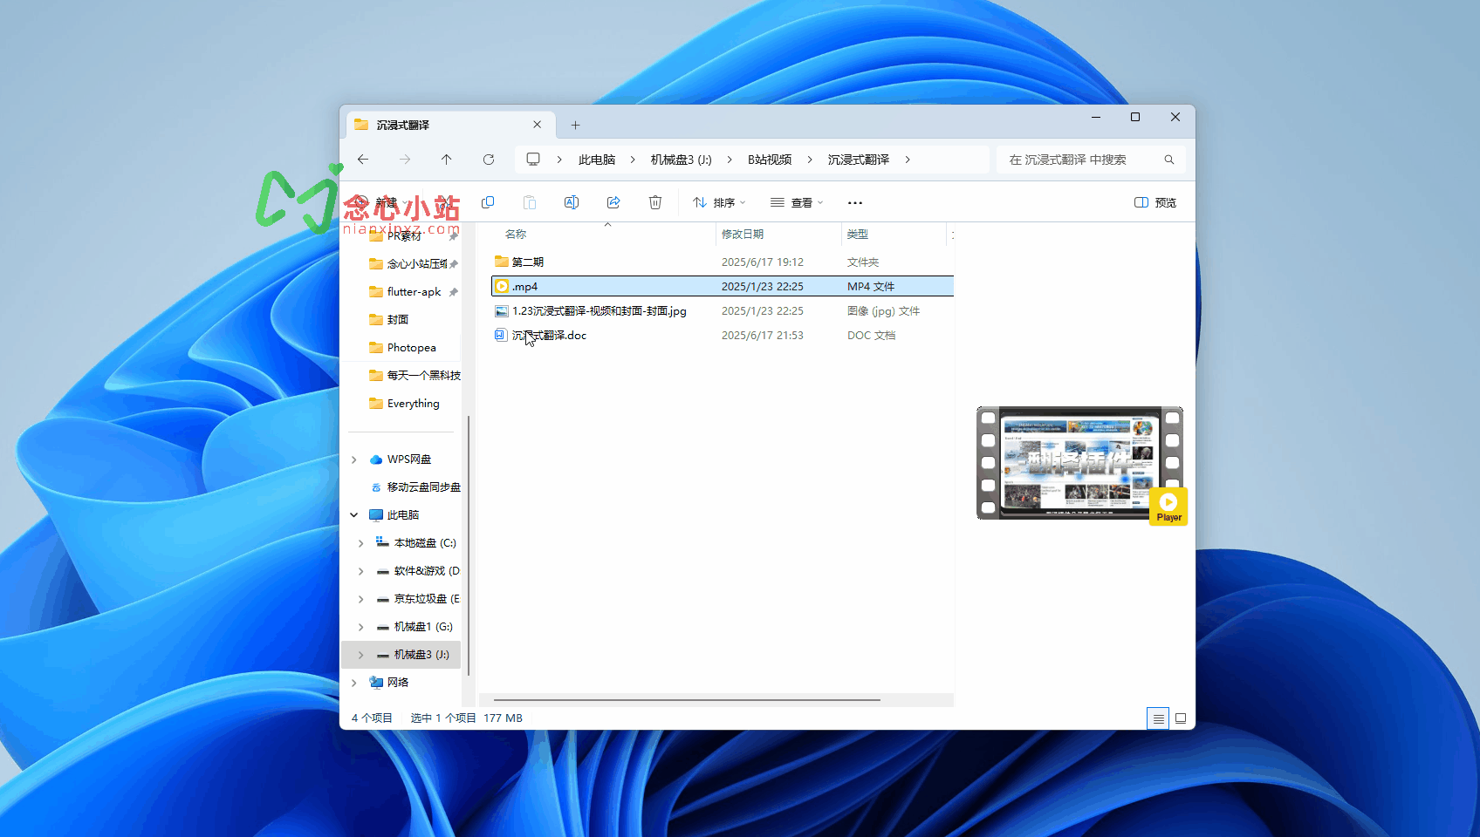Viewport: 1480px width, 837px height.
Task: Select the .mp4 video file
Action: click(x=723, y=286)
